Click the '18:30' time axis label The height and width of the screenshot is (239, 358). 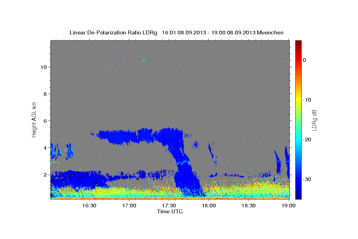tap(249, 206)
